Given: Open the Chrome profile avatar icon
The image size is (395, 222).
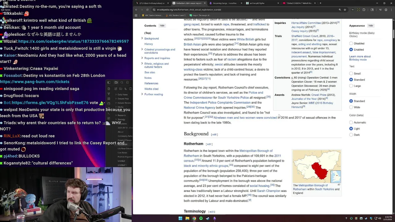Looking at the screenshot, I should click(386, 10).
